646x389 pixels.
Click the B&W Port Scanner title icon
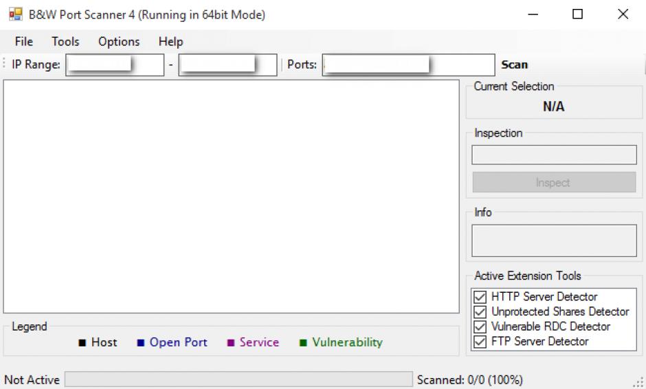15,14
